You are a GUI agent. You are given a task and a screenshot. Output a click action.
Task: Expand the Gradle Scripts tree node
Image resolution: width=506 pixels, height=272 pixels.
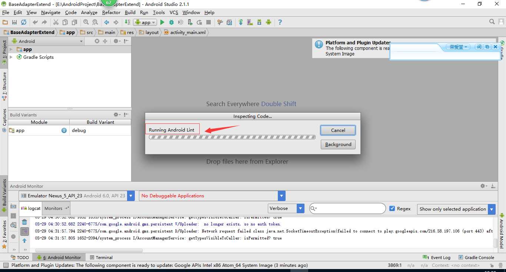(11, 57)
